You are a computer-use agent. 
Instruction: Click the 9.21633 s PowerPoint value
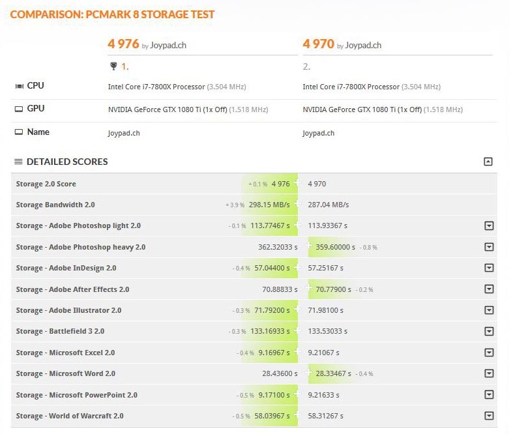coord(323,395)
